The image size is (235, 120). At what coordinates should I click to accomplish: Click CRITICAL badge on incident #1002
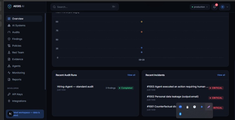point(216,98)
